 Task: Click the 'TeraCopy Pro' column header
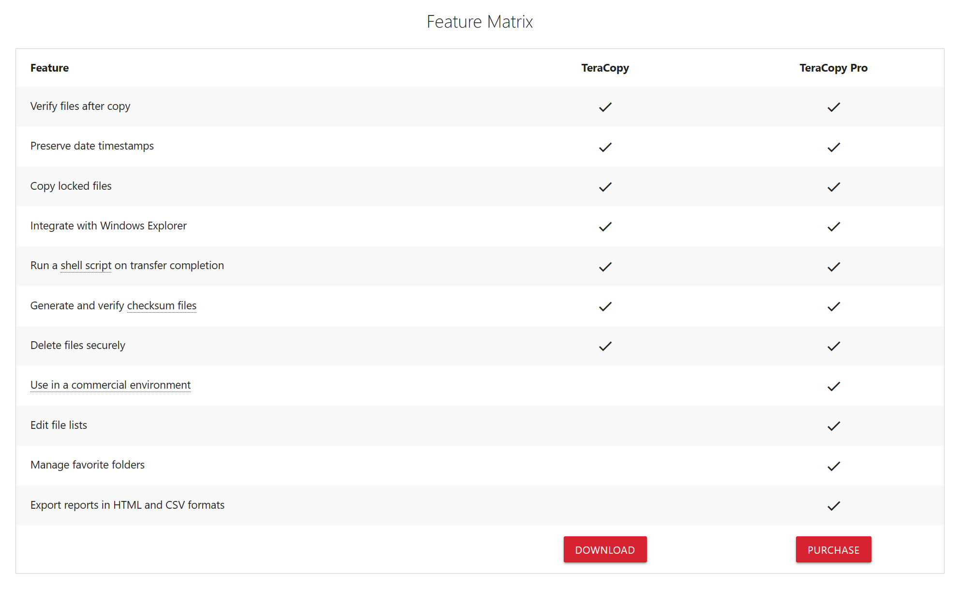point(833,68)
